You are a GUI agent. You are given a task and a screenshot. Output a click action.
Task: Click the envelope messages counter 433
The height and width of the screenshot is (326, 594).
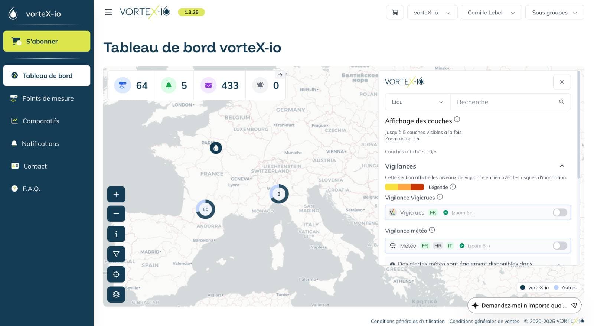point(220,85)
